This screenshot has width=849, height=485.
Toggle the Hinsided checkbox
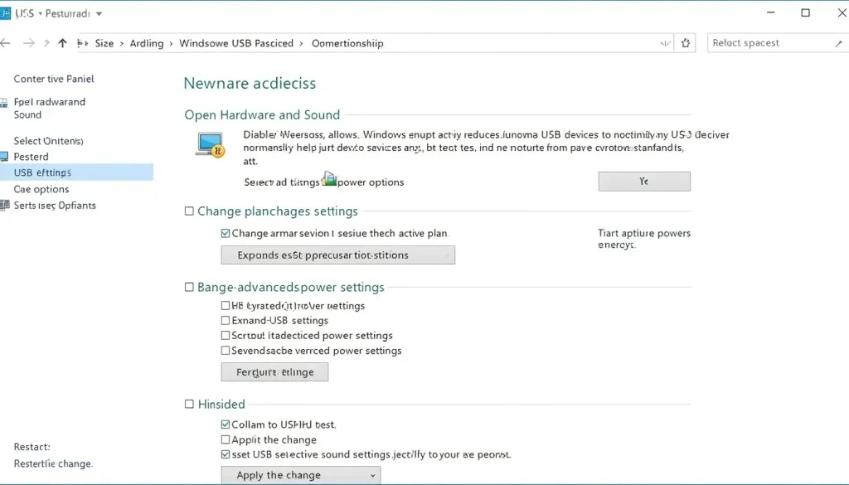coord(189,404)
